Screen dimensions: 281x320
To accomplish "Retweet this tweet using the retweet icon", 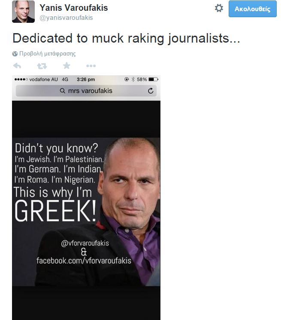I will pyautogui.click(x=42, y=66).
